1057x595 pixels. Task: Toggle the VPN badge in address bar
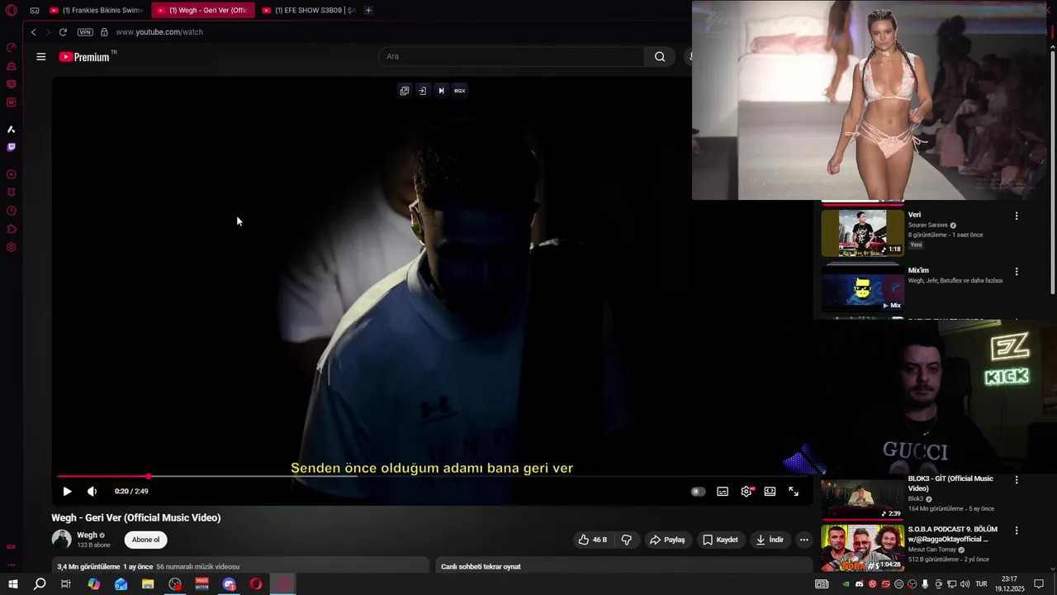[85, 32]
